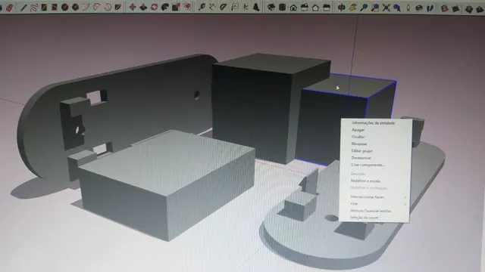This screenshot has height=272, width=485.
Task: Activate the Walk footprints tool
Action: click(x=430, y=8)
